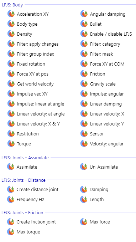
Task: Click the icon beside Acceleration XY
Action: pos(11,14)
